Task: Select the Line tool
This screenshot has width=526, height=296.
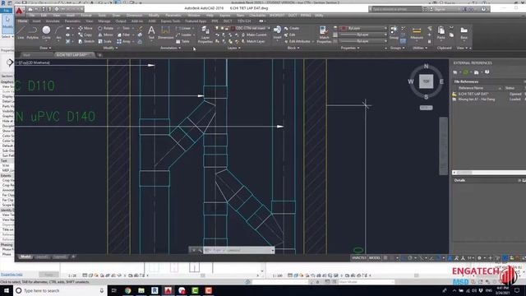Action: 21,33
